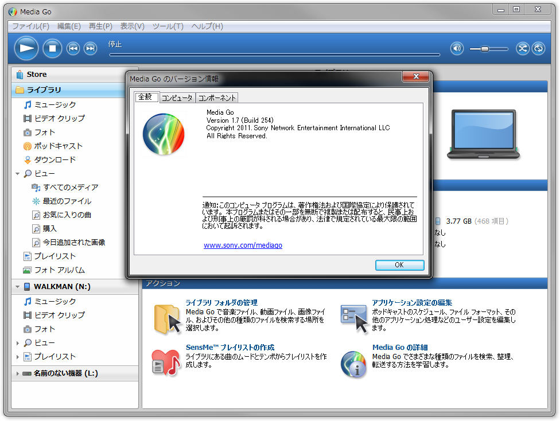The image size is (560, 421).
Task: Select the 全般 tab in version dialog
Action: 146,97
